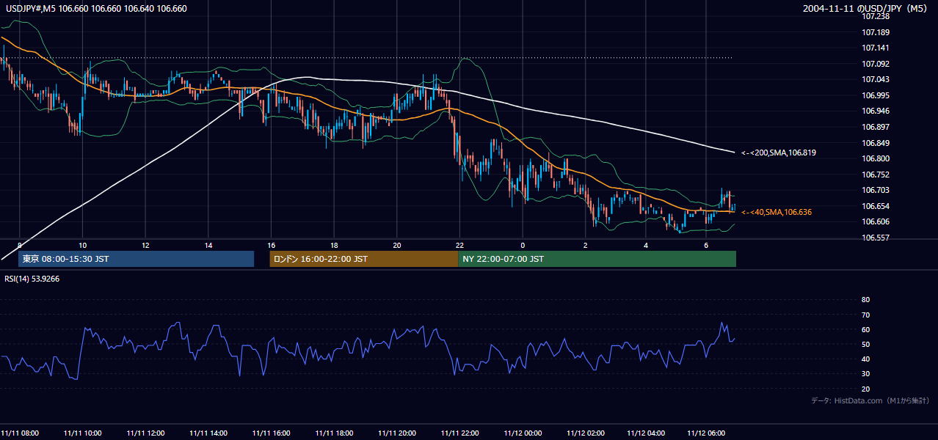
Task: Click the 11/11 18:00 time axis label
Action: 334,433
